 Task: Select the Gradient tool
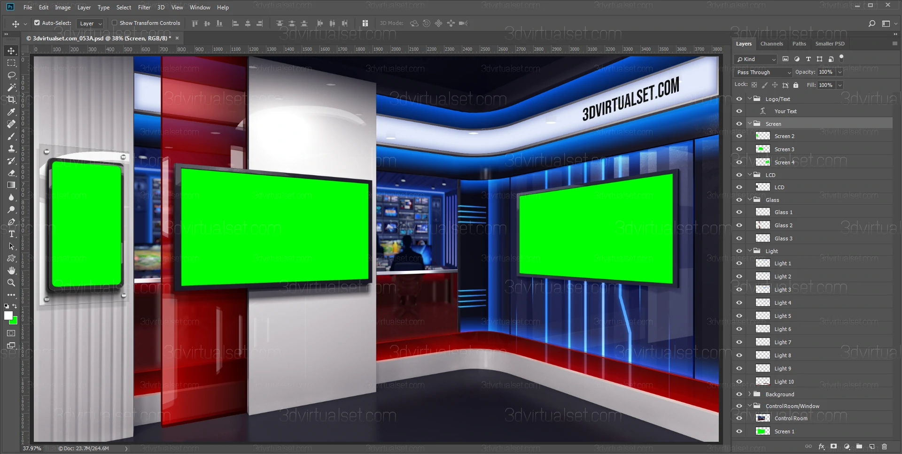11,185
